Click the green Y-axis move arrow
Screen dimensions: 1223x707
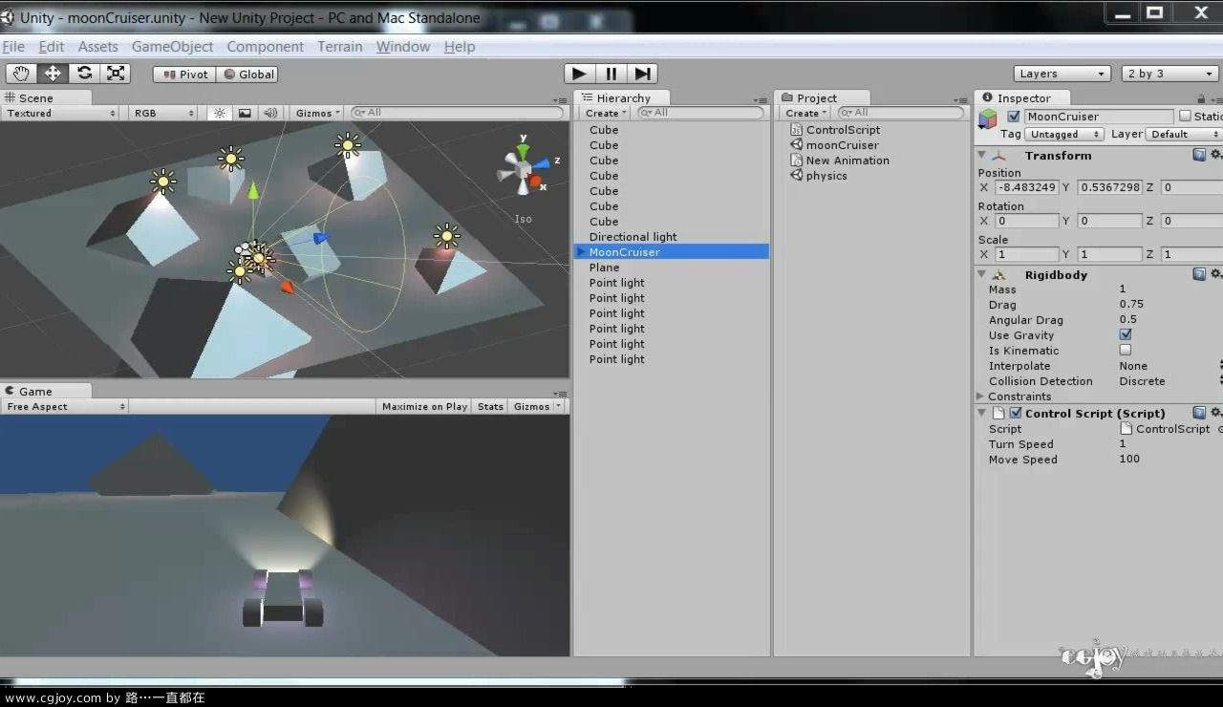[253, 191]
